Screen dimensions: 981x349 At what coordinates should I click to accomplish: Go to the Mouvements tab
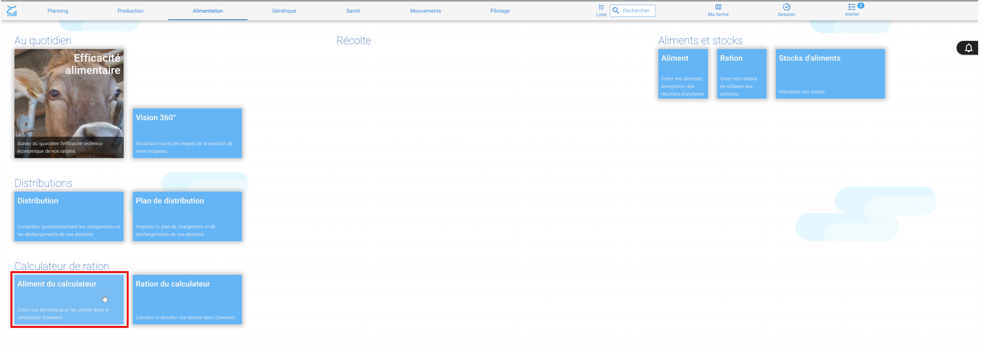(x=426, y=11)
